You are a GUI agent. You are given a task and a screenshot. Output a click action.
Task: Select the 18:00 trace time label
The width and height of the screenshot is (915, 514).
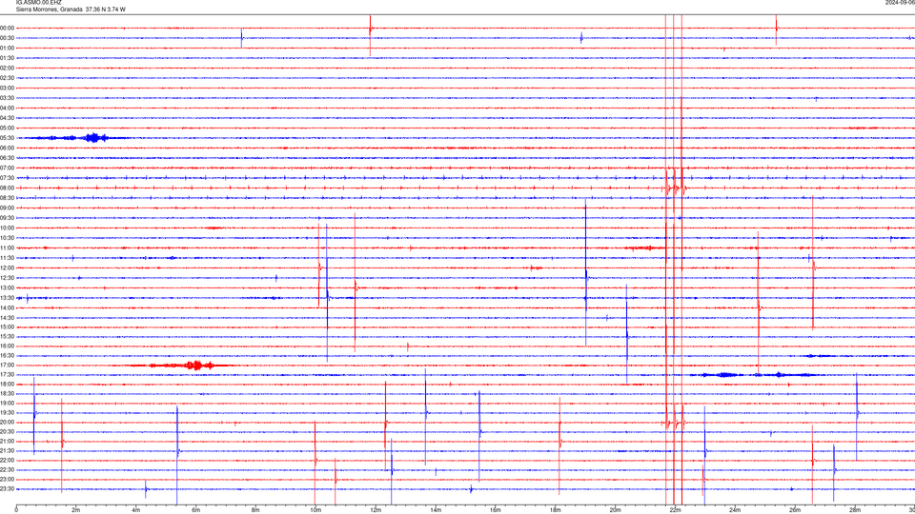(x=8, y=384)
